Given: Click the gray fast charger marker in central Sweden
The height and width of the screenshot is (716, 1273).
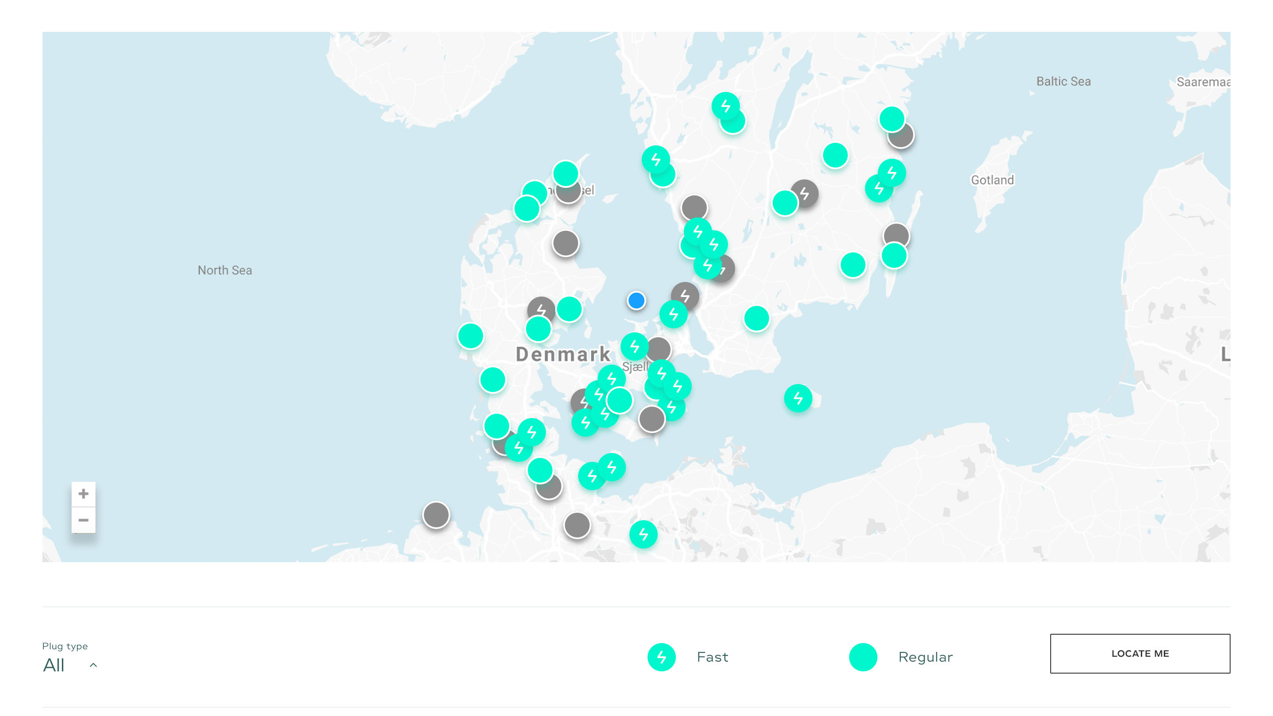Looking at the screenshot, I should 804,193.
